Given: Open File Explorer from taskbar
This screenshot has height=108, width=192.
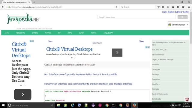Looking at the screenshot, I should tap(59, 105).
